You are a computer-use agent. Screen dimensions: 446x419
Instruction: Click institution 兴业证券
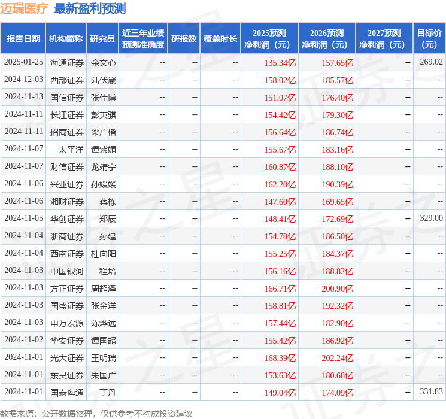pos(67,184)
